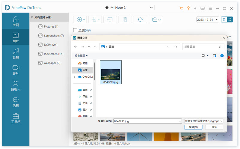Image resolution: width=240 pixels, height=149 pixels.
Task: Switch to the large grid view toggle
Action: pyautogui.click(x=224, y=19)
